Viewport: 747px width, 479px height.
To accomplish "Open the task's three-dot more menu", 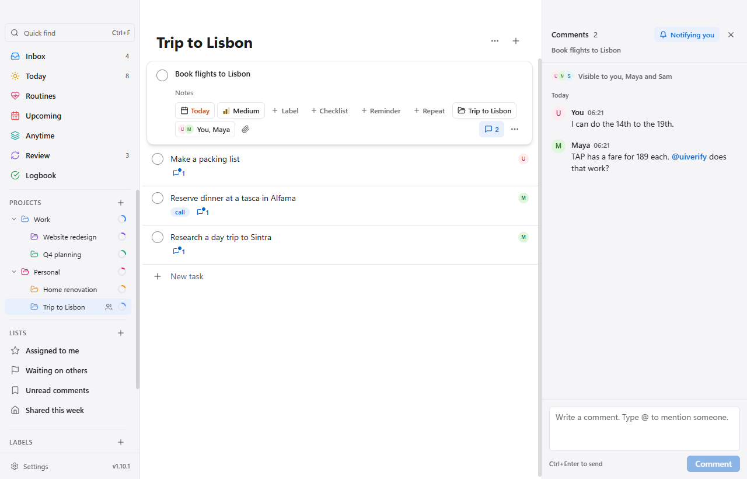I will point(515,129).
